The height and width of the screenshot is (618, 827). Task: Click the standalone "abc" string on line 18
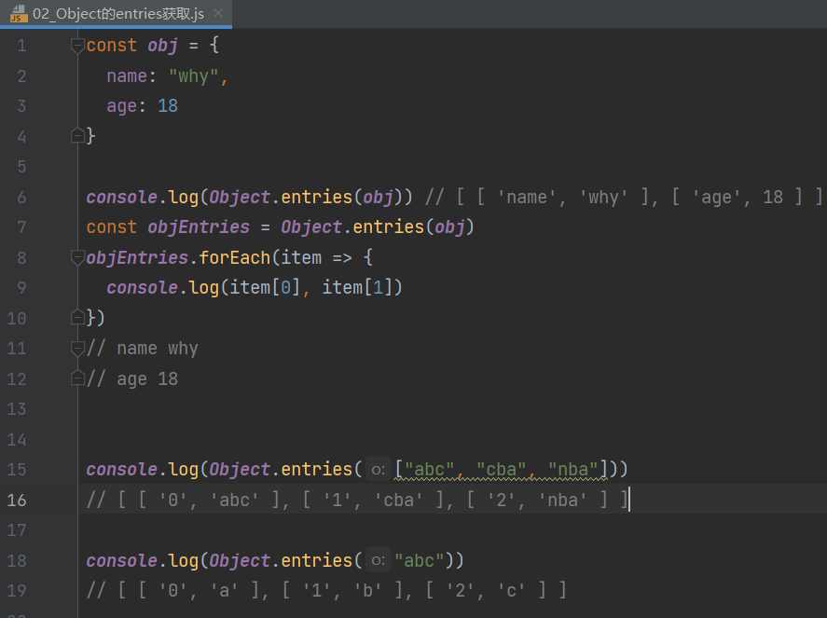pos(420,560)
